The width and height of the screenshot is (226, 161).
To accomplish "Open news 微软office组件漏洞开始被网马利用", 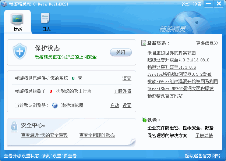I will pos(183,82).
